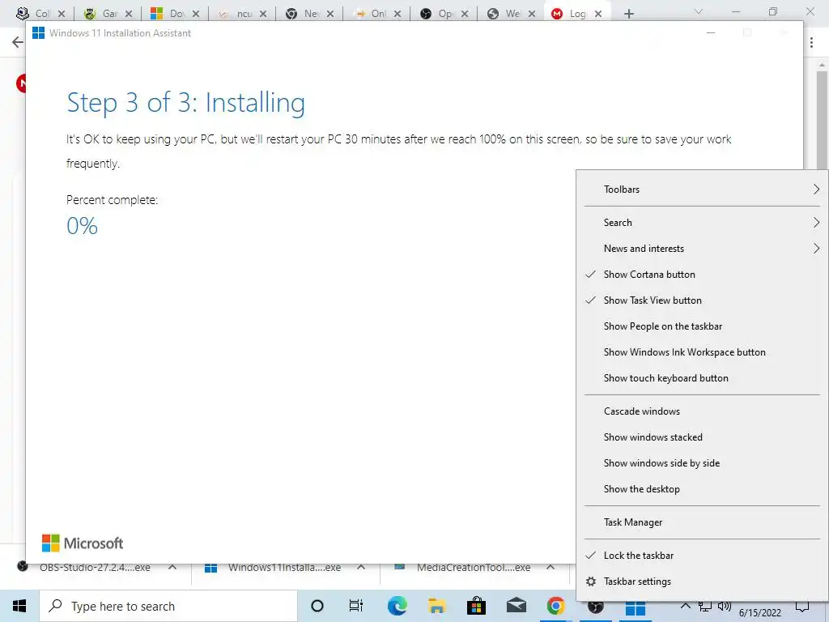Expand options for MediaCreationTool download

click(x=551, y=568)
